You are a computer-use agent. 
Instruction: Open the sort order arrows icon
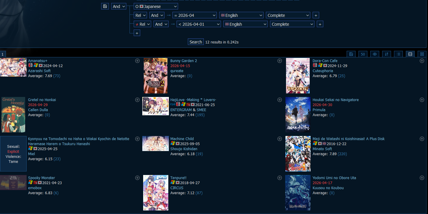click(x=387, y=54)
